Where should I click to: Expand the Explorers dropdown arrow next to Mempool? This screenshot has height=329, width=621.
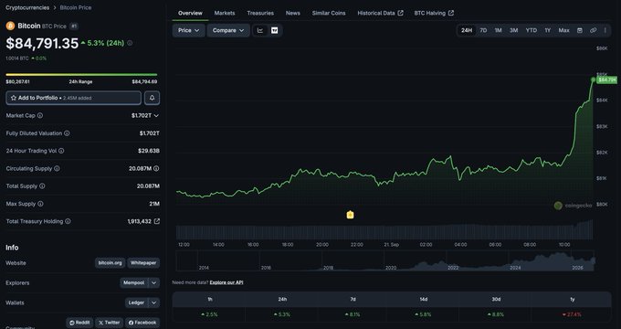pyautogui.click(x=154, y=283)
